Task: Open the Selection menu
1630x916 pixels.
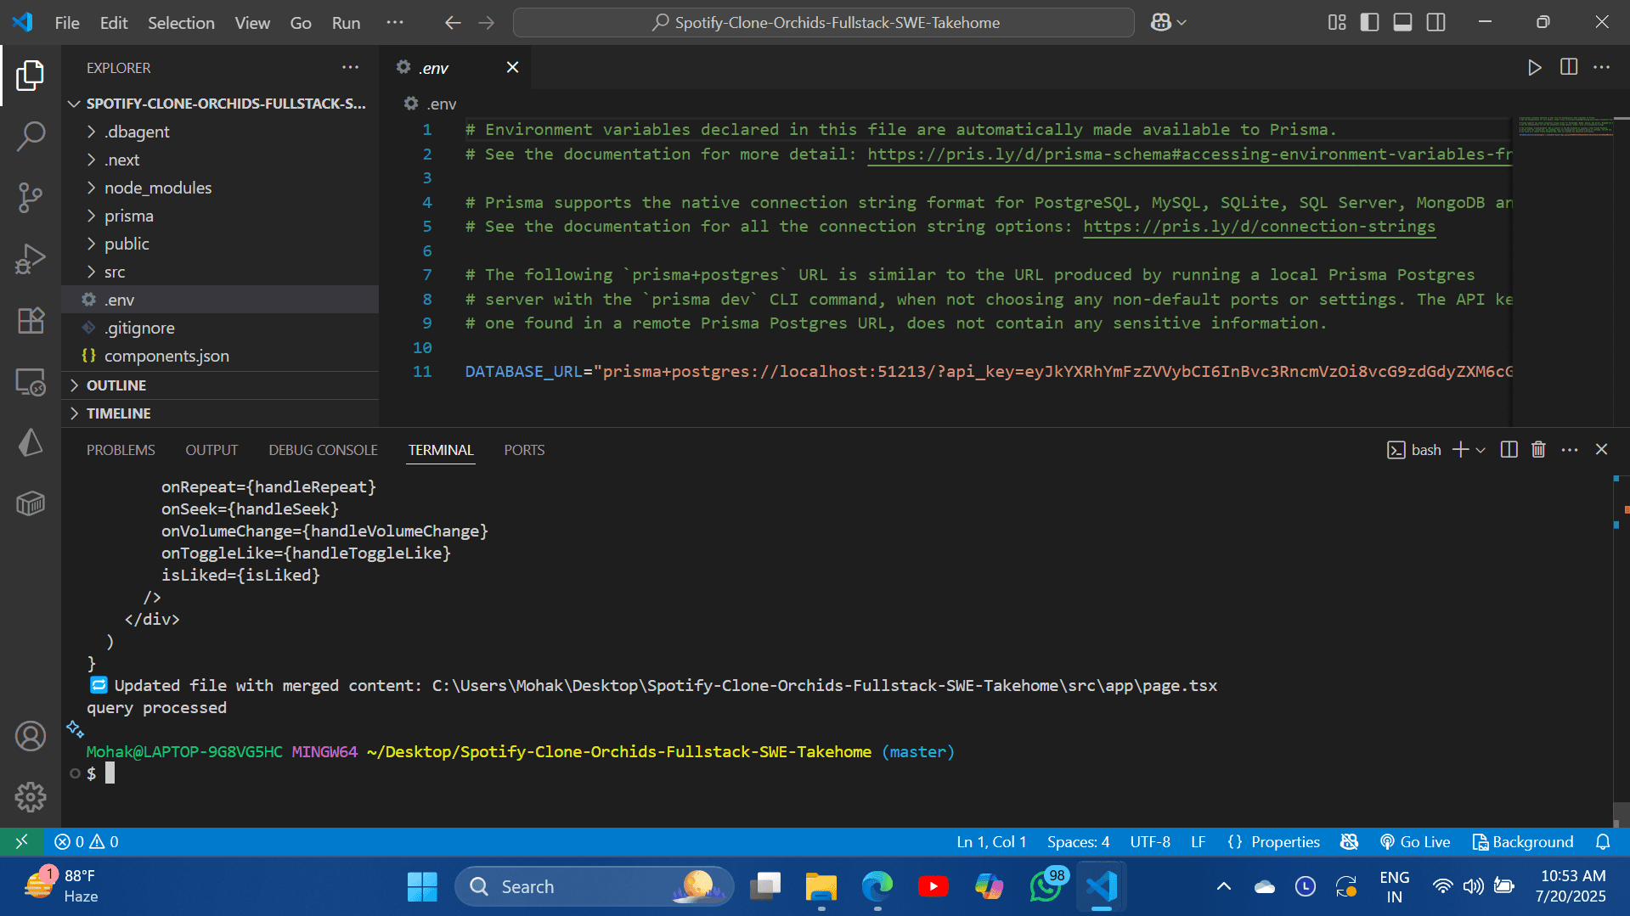Action: click(x=181, y=23)
